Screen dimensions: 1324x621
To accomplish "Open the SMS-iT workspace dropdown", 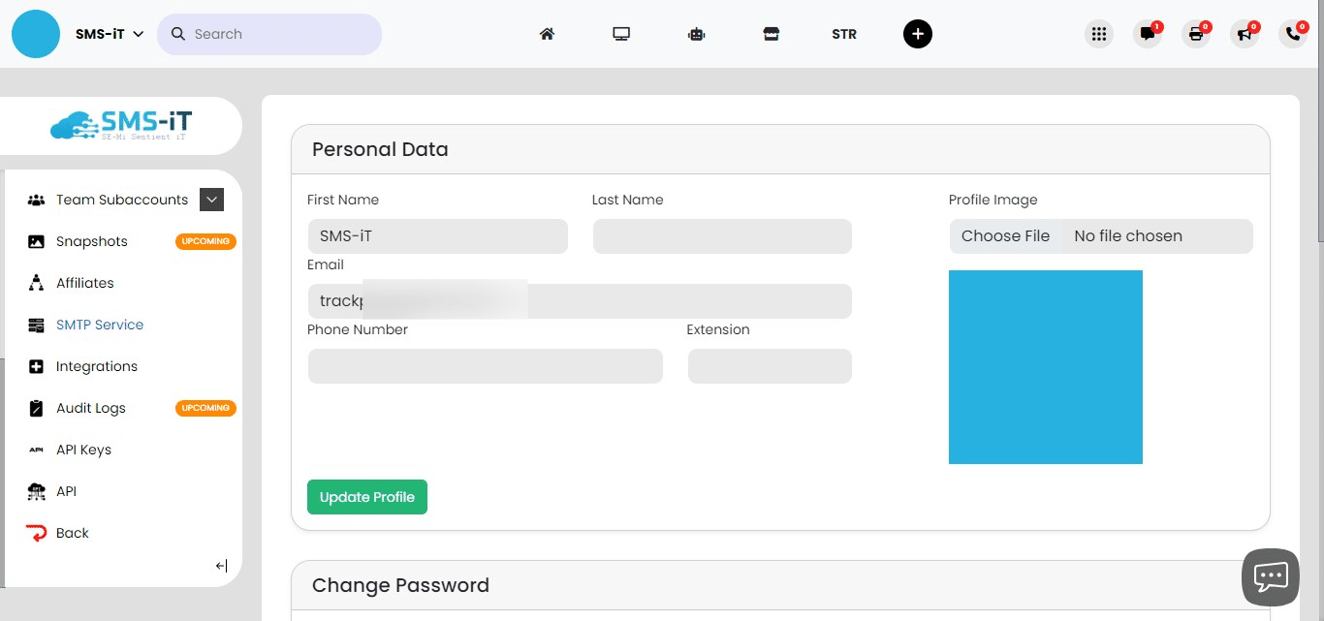I will [109, 32].
